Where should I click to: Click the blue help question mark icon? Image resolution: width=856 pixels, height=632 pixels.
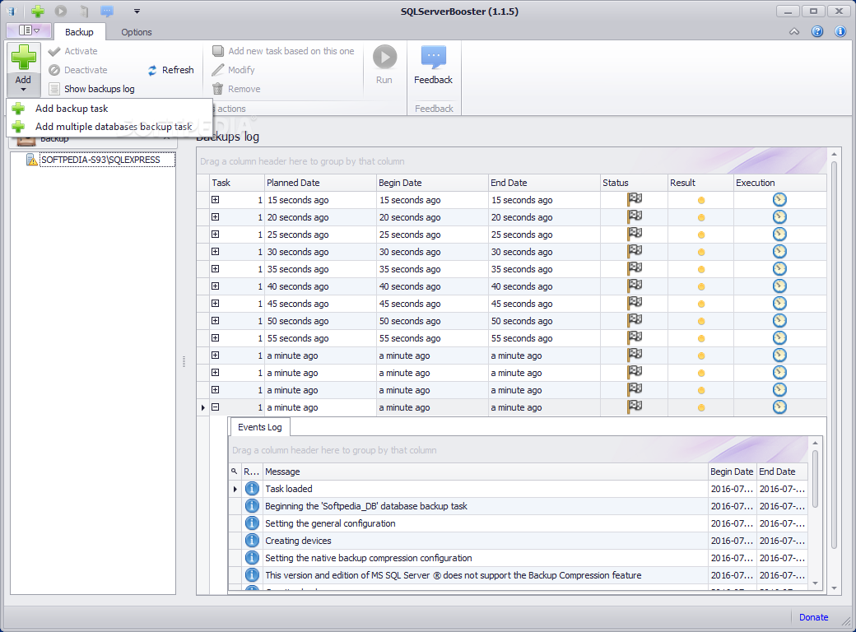pos(817,31)
